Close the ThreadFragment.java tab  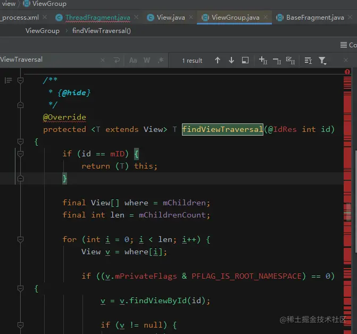136,18
